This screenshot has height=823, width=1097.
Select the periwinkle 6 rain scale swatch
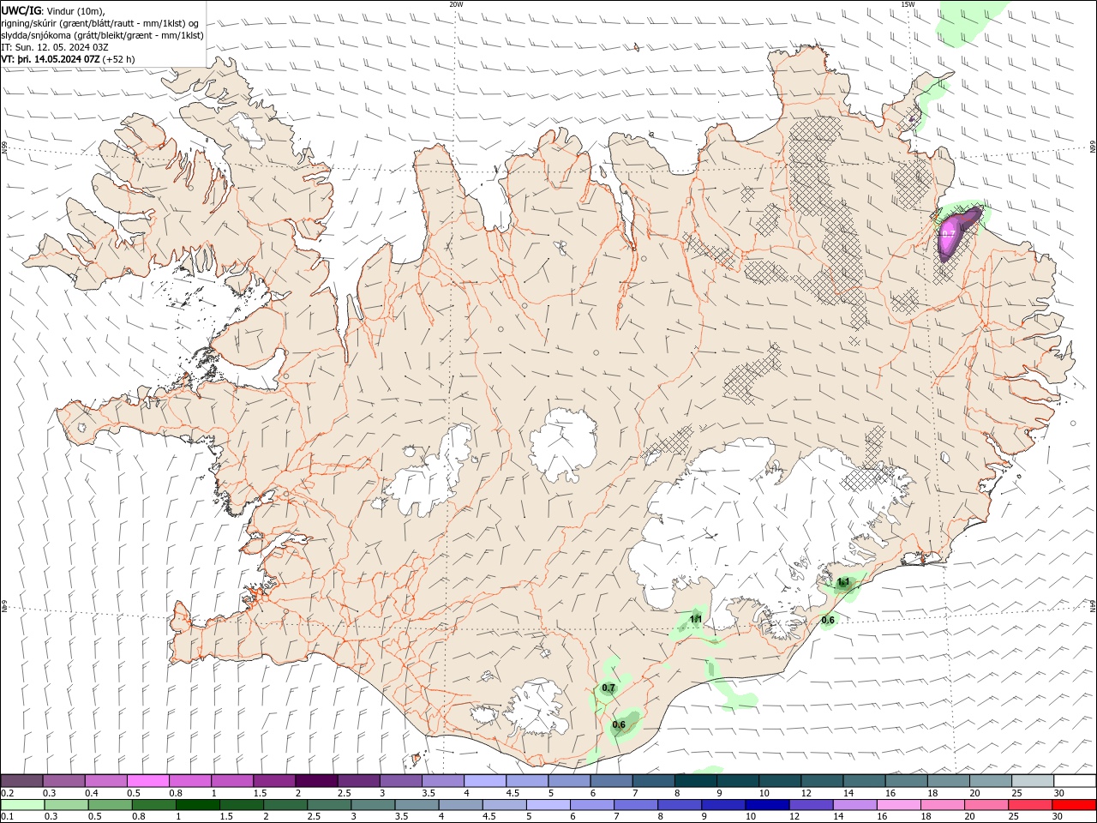[x=591, y=805]
